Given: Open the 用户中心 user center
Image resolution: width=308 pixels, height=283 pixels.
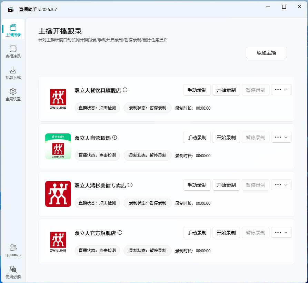Looking at the screenshot, I should (13, 250).
